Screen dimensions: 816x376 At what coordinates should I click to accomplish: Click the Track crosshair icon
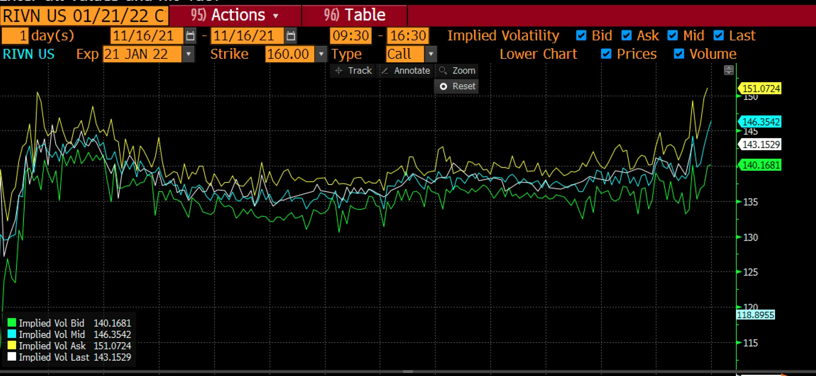click(339, 71)
